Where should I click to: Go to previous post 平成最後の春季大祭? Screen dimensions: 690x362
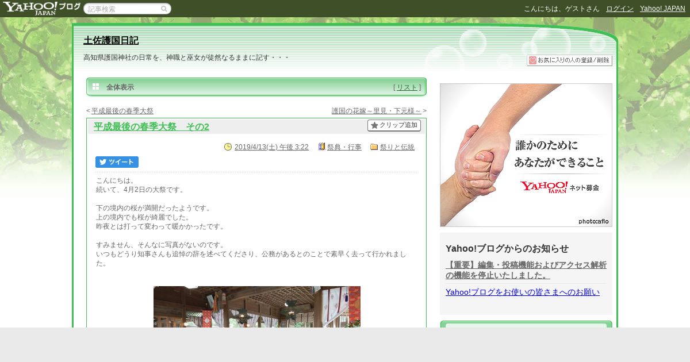point(122,111)
